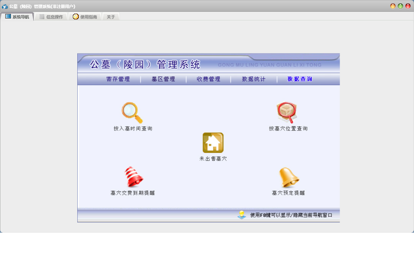Viewport: 414px width, 268px height.
Task: Click the orange minimize window button
Action: [x=393, y=6]
